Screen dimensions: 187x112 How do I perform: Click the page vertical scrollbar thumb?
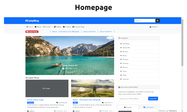(x=182, y=43)
